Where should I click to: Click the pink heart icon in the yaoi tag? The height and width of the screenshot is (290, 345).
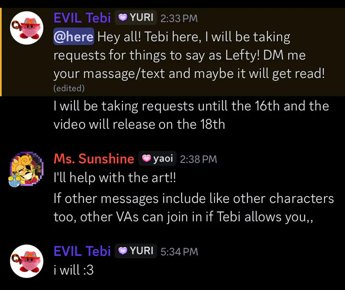(147, 159)
